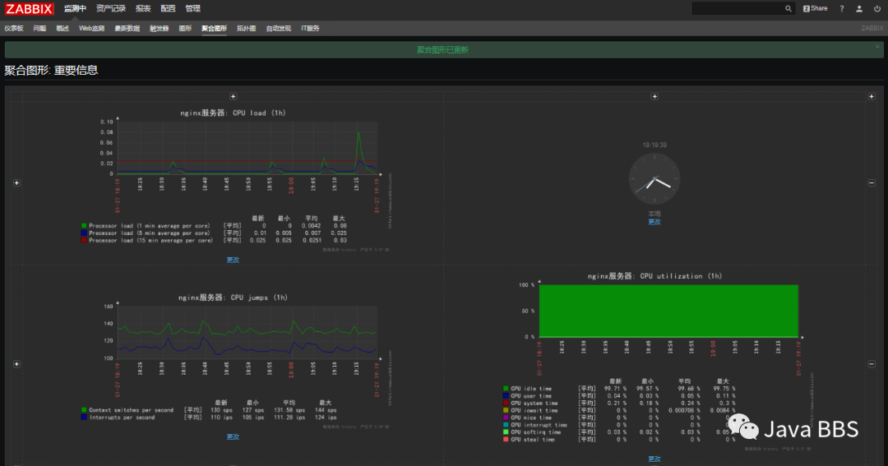The height and width of the screenshot is (466, 888).
Task: Click the ZABBIX logo
Action: click(x=29, y=8)
